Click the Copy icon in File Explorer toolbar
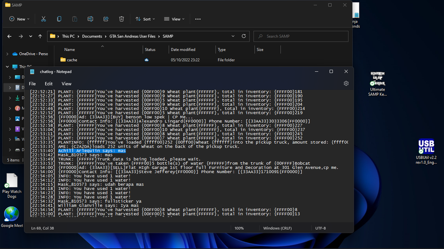The width and height of the screenshot is (444, 249). pos(59,19)
